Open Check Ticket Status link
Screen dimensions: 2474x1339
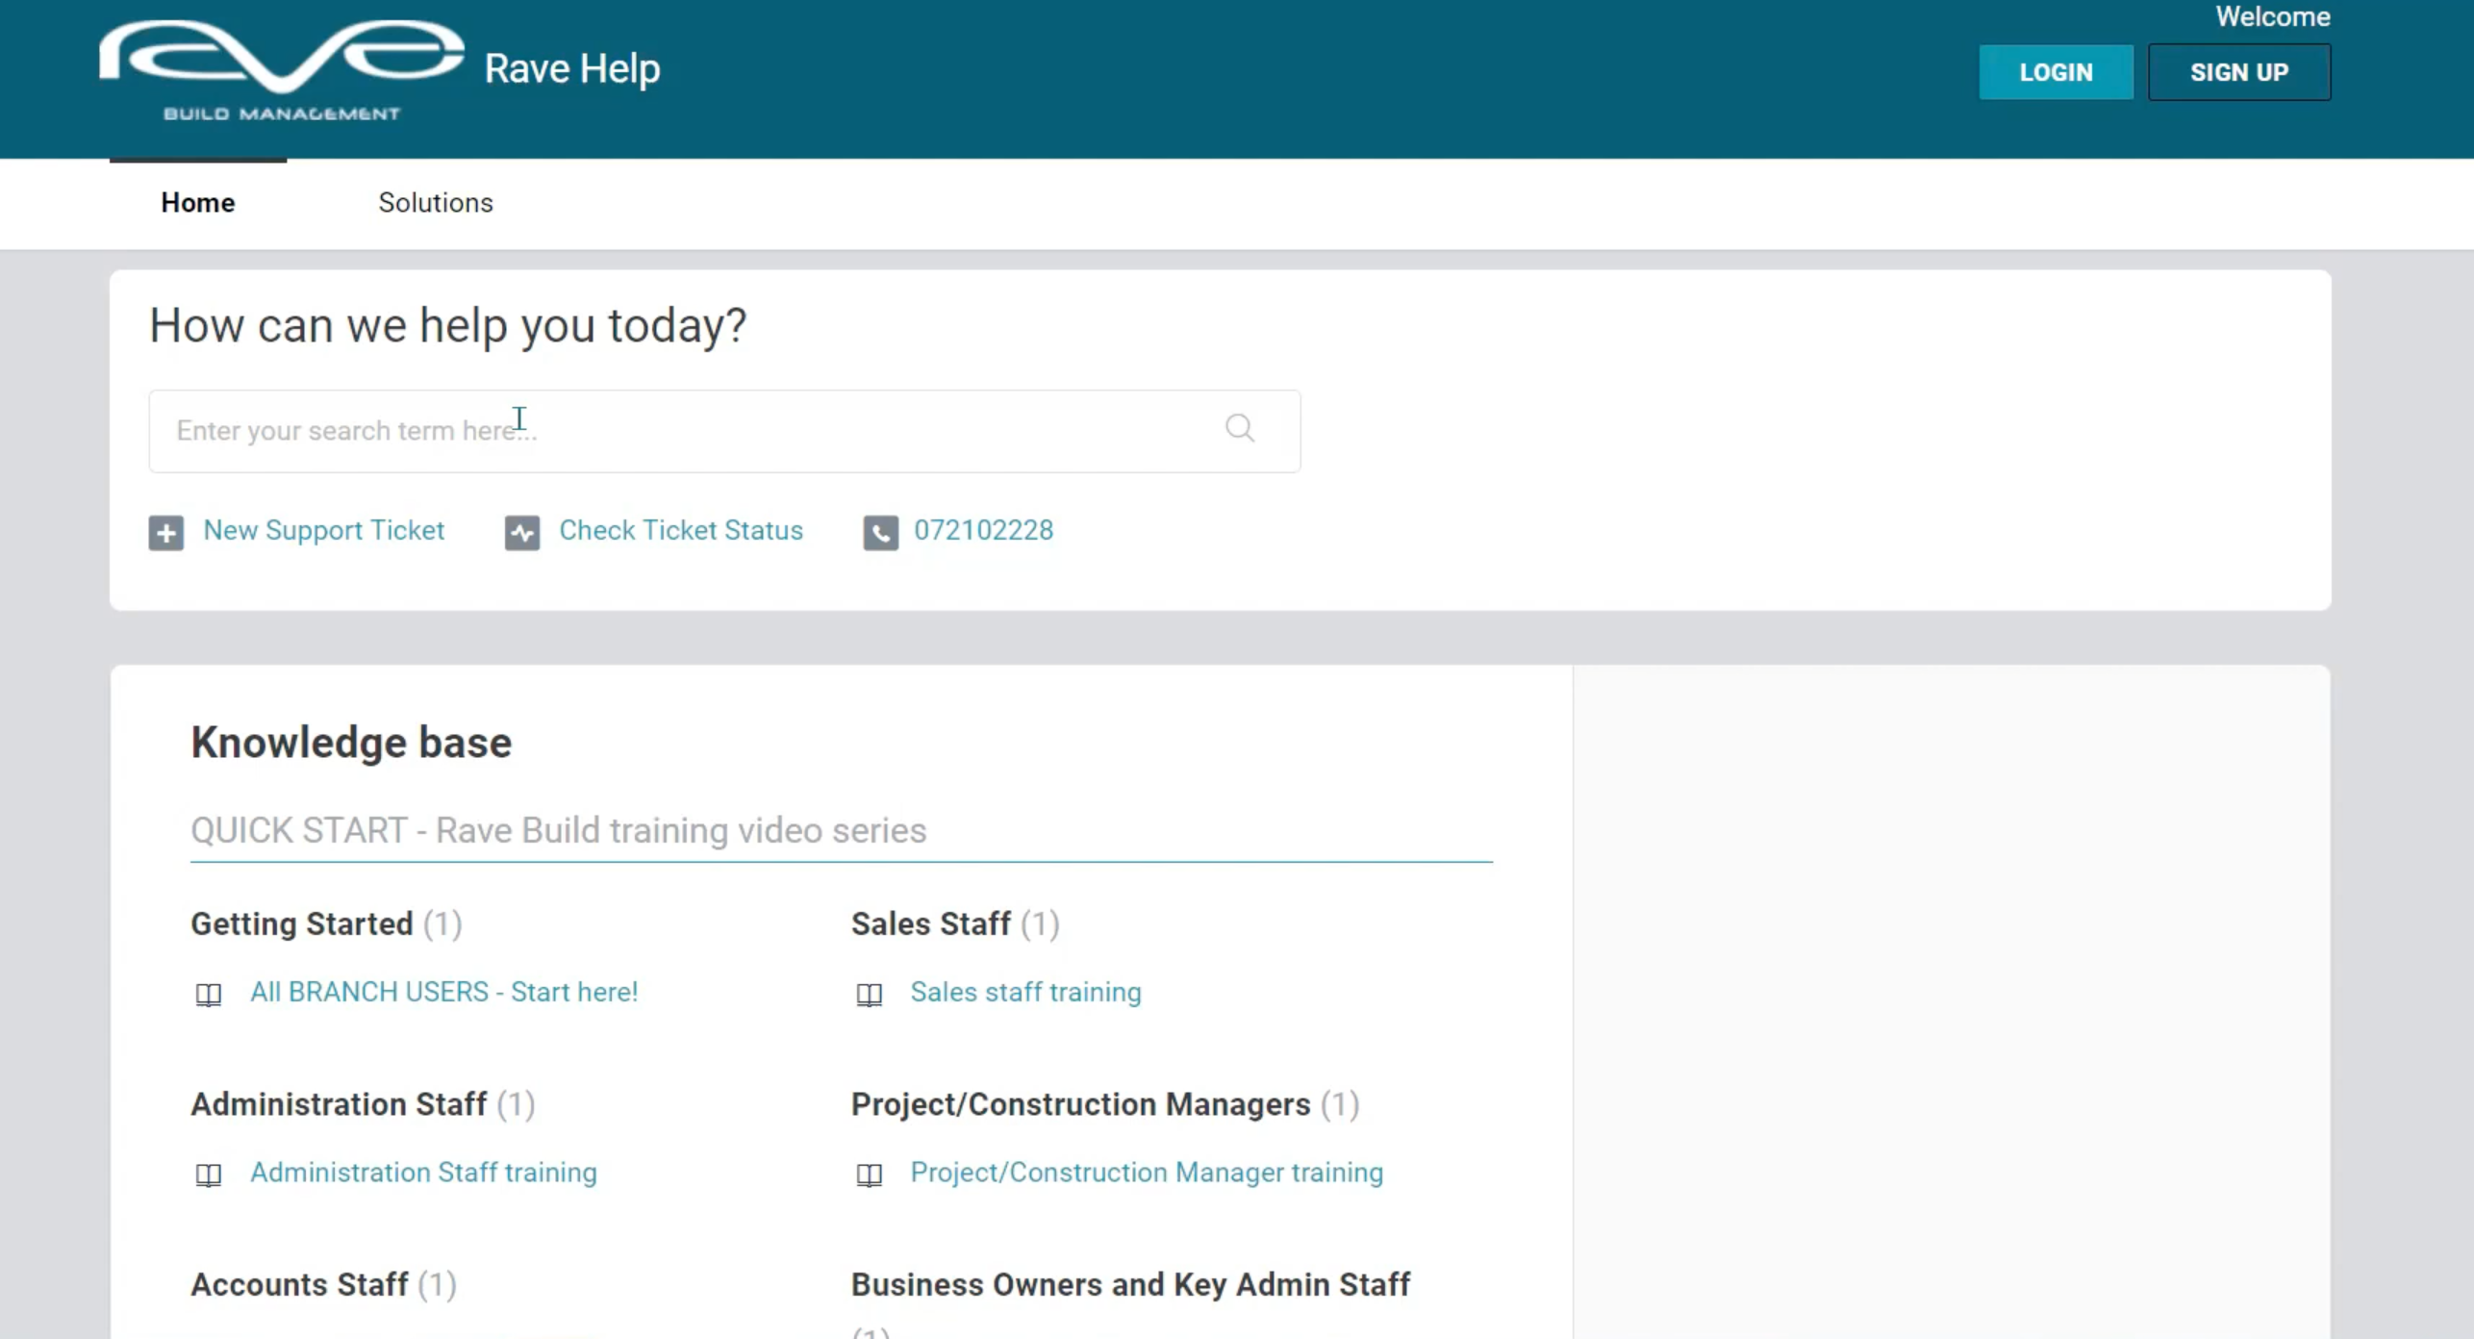(680, 530)
